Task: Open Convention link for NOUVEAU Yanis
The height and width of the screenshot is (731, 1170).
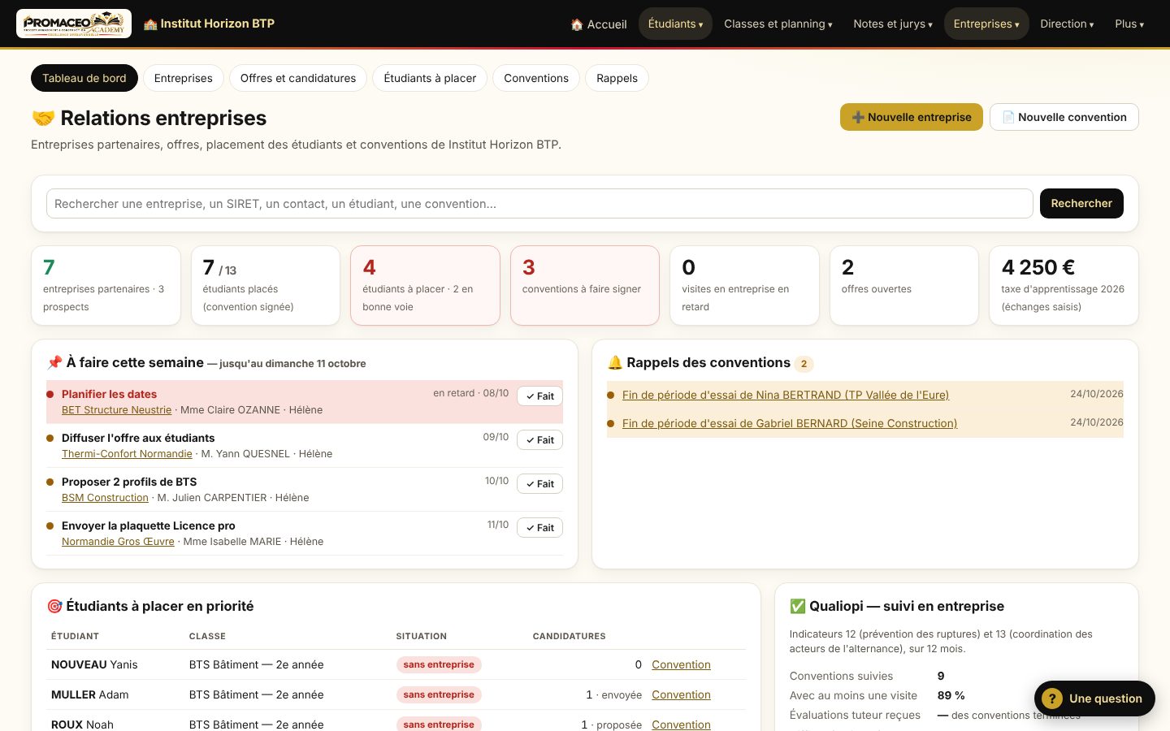Action: pyautogui.click(x=681, y=664)
